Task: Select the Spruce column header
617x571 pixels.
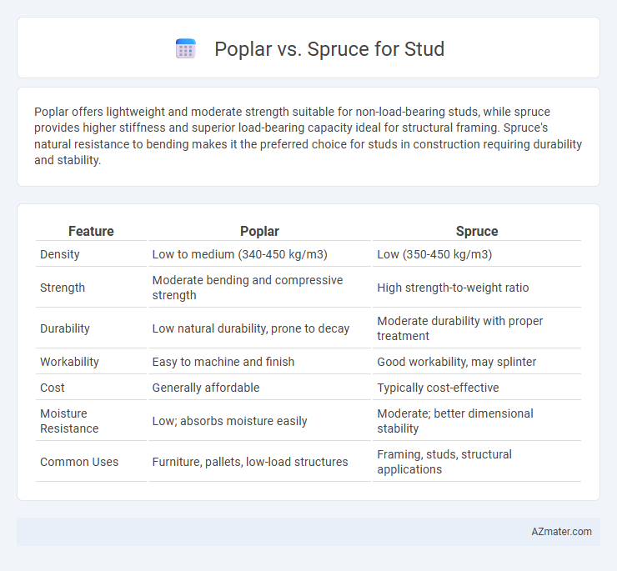Action: (477, 231)
